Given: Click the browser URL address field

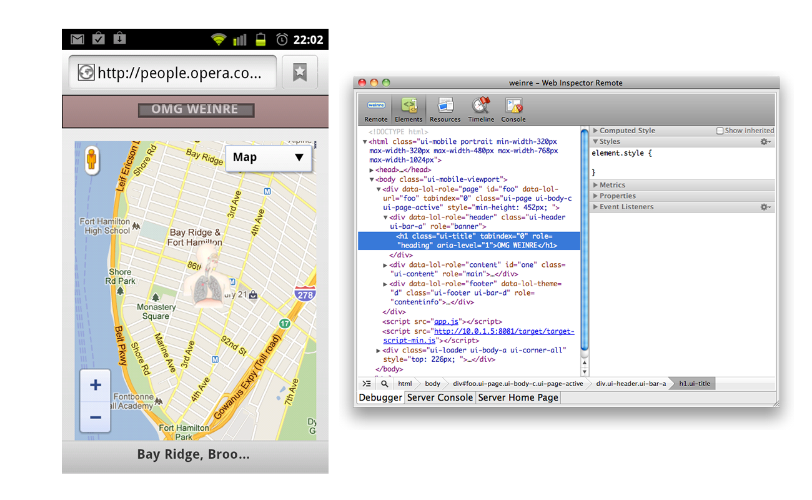Looking at the screenshot, I should (x=173, y=73).
